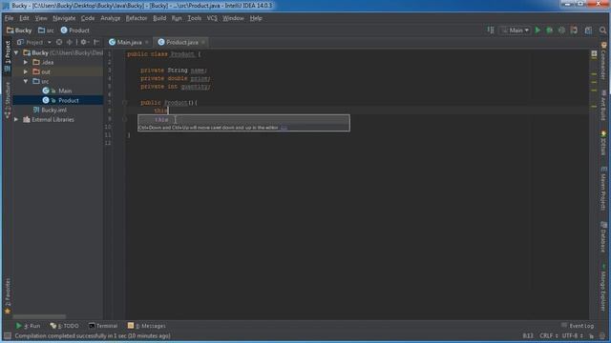Screen dimensions: 611x343
Task: Open the Build menu
Action: tap(159, 18)
